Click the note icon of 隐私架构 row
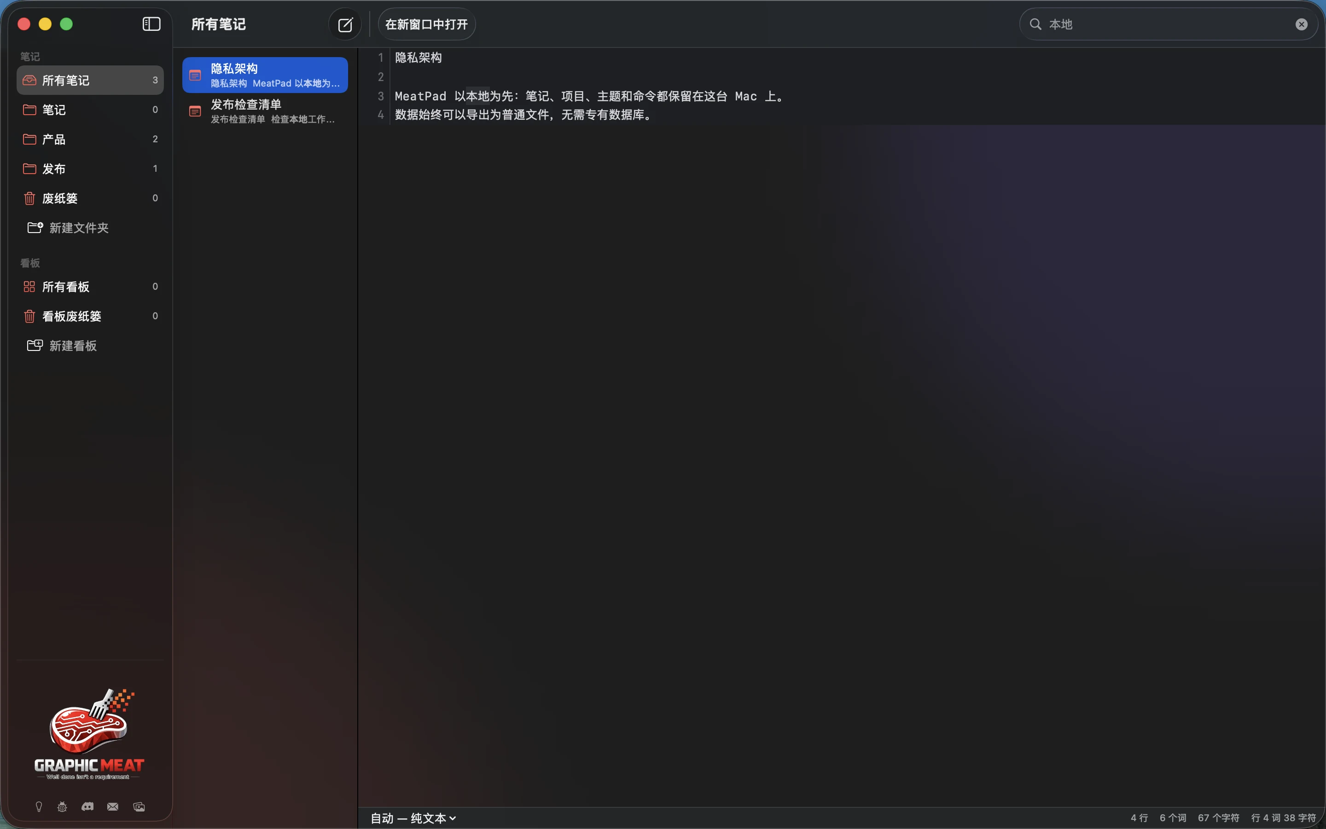 195,75
